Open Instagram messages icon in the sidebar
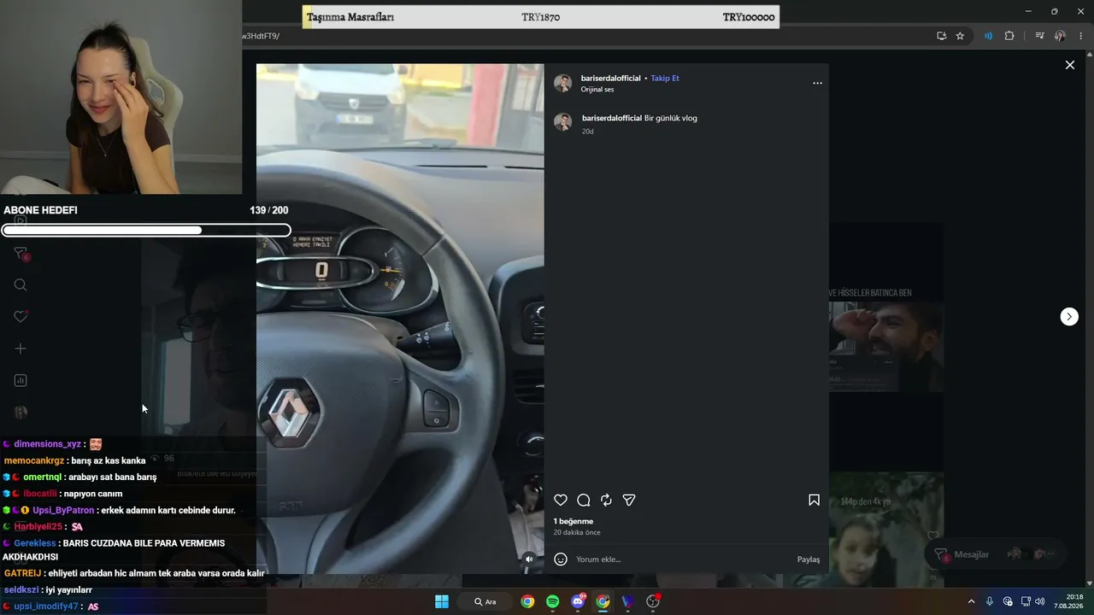 (21, 254)
